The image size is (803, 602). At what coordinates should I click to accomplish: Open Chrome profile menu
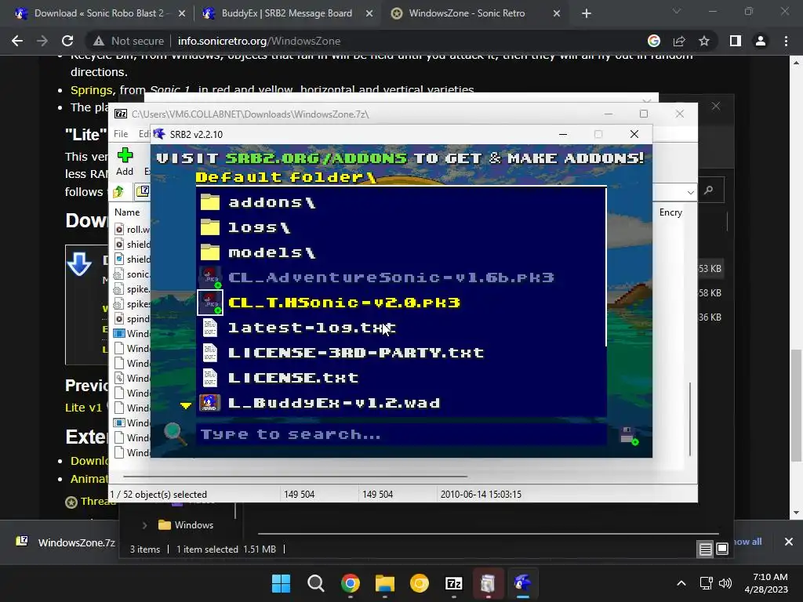pos(761,41)
